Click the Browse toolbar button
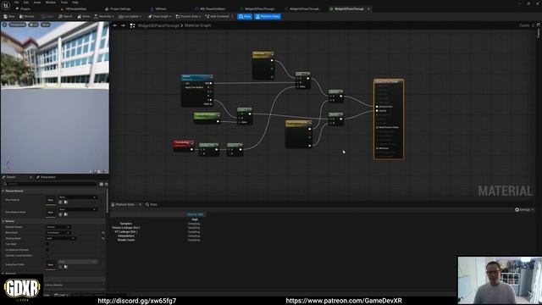 click(27, 16)
